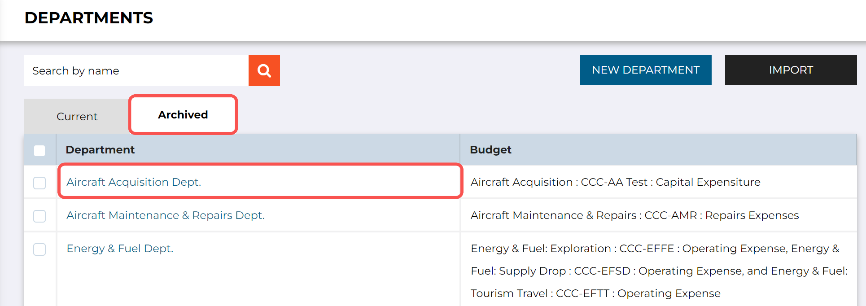Tick the Aircraft Maintenance & Repairs Dept. checkbox
866x306 pixels.
39,216
